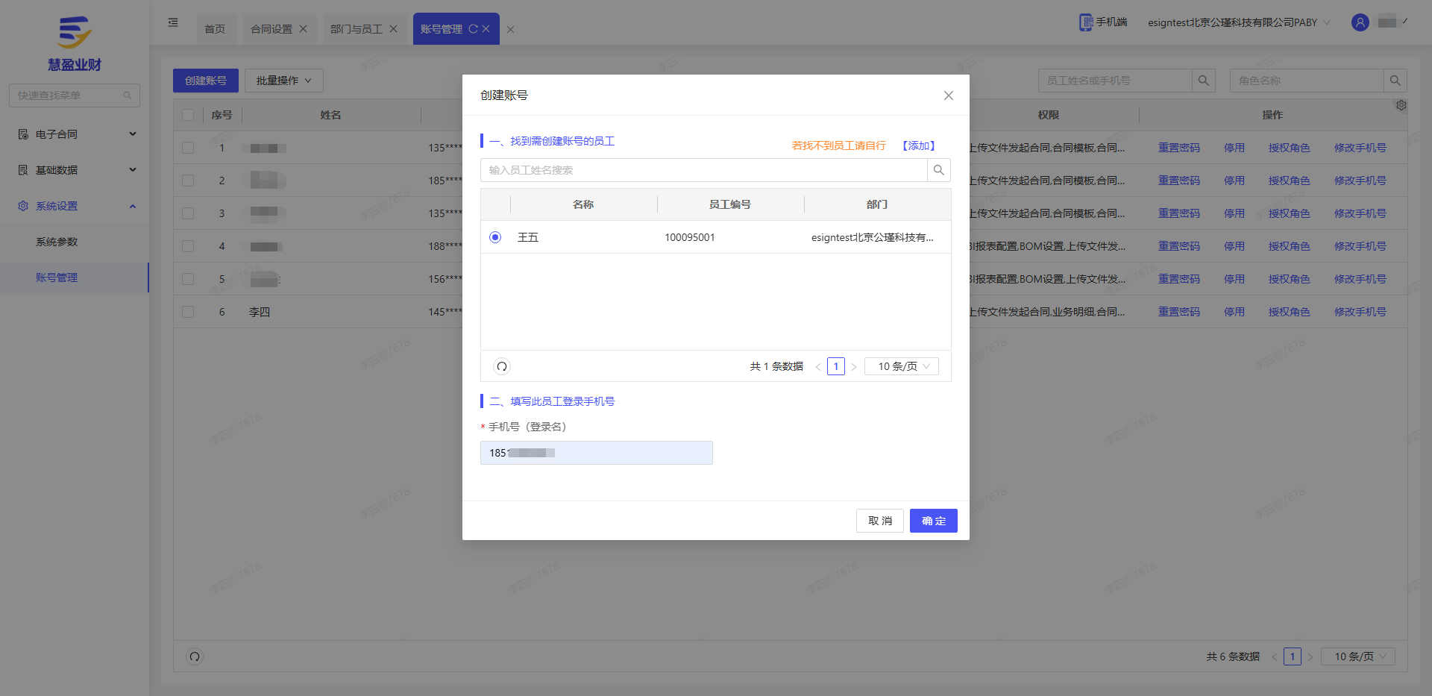
Task: Open dialog 10 条/页 page size dropdown
Action: click(902, 366)
